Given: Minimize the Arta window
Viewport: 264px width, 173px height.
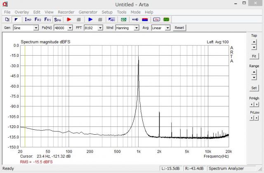Looking at the screenshot, I should point(236,4).
